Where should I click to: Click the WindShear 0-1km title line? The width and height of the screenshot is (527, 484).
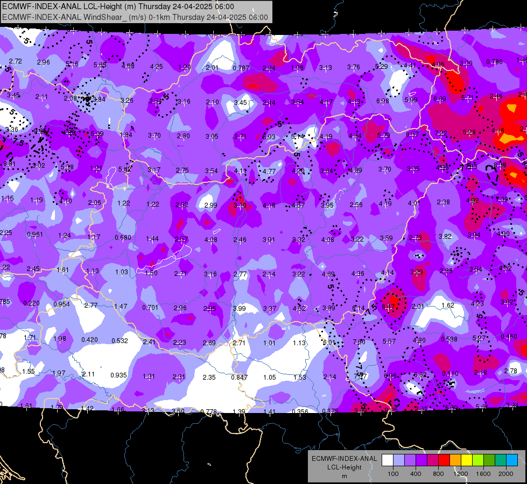pyautogui.click(x=135, y=17)
